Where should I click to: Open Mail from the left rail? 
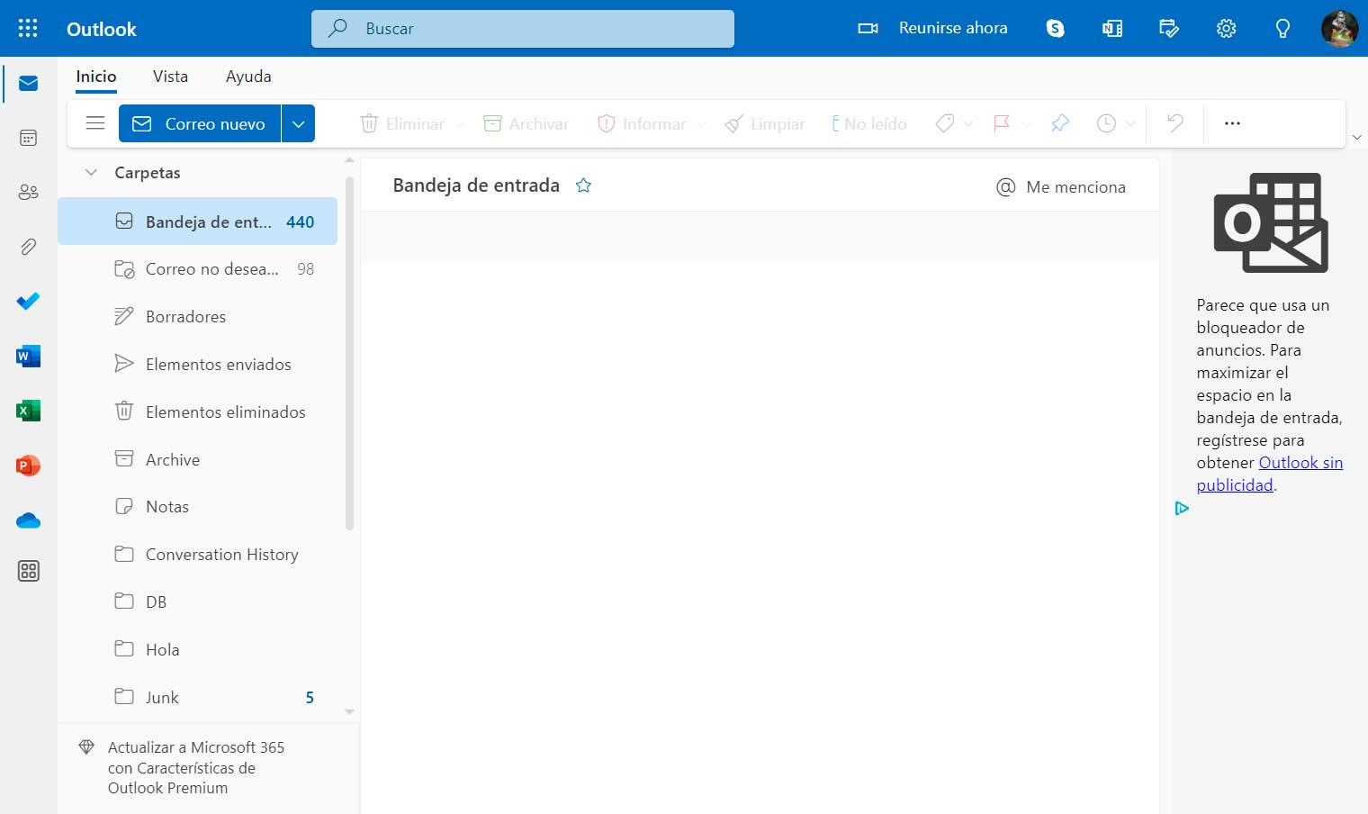click(x=28, y=84)
